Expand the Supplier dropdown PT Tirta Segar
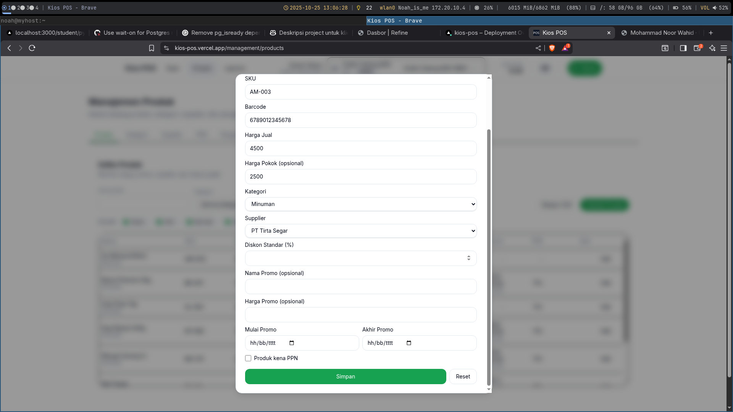Screen dimensions: 733x412 [360, 231]
